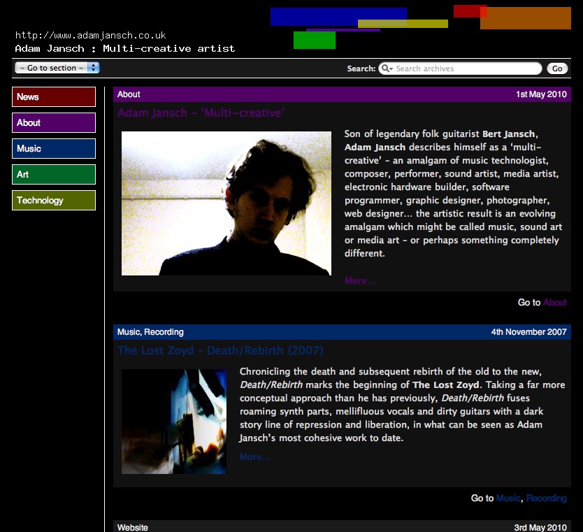Click 'More…' link under Death/Rebirth excerpt
This screenshot has height=532, width=583.
255,457
